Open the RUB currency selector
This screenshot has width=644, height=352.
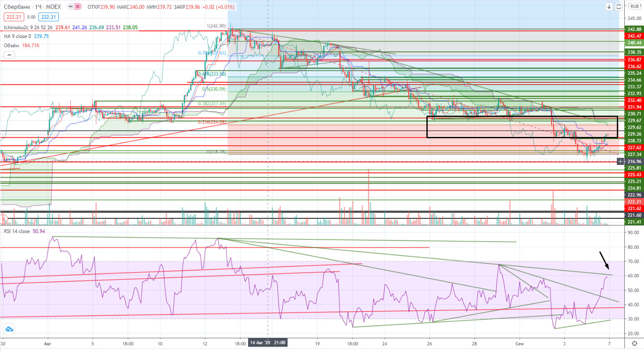point(634,7)
